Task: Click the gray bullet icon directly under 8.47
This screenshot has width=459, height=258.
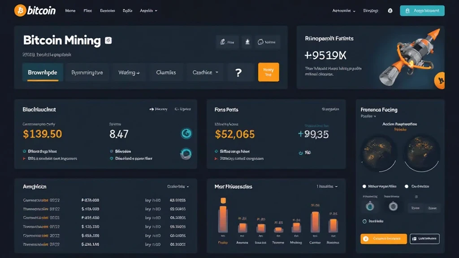Action: (x=111, y=151)
